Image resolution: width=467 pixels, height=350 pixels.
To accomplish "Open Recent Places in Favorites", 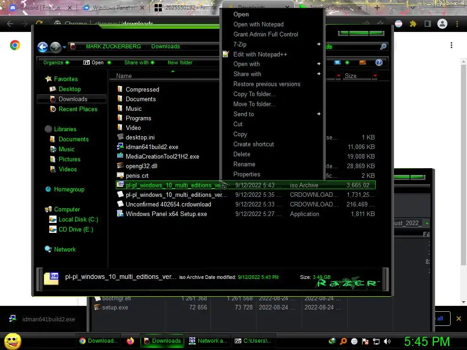I will click(x=74, y=109).
